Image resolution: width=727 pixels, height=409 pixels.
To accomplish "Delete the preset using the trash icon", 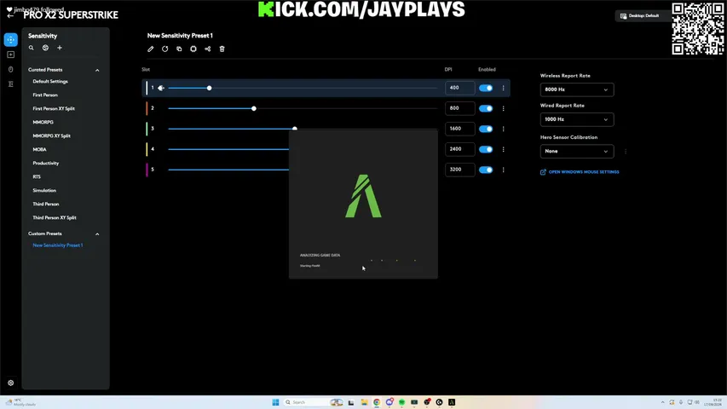I will [x=222, y=49].
